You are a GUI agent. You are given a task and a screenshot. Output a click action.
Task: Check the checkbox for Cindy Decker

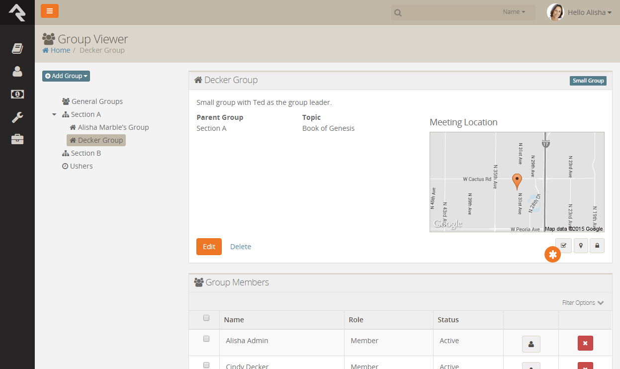coord(206,365)
